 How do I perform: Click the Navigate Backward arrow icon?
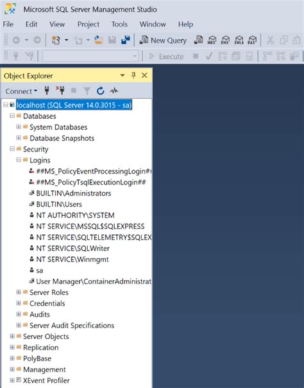pos(16,40)
